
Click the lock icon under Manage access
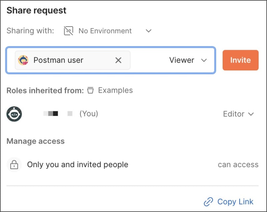[x=14, y=164]
